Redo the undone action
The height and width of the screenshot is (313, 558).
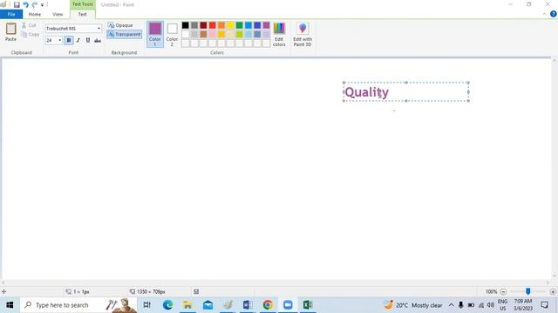(x=35, y=4)
